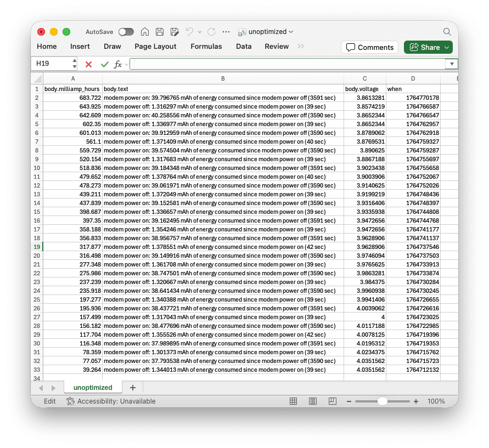Select row 19 header
This screenshot has height=448, width=489.
click(37, 247)
